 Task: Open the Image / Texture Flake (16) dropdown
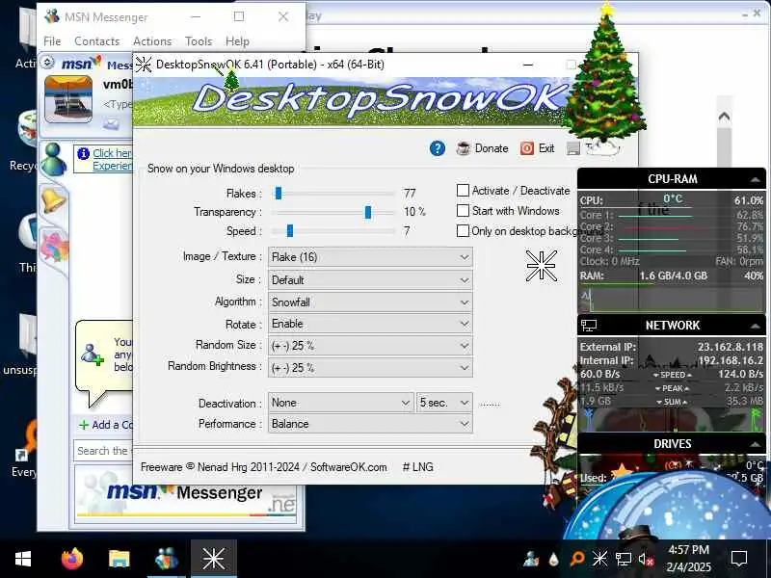pyautogui.click(x=370, y=257)
